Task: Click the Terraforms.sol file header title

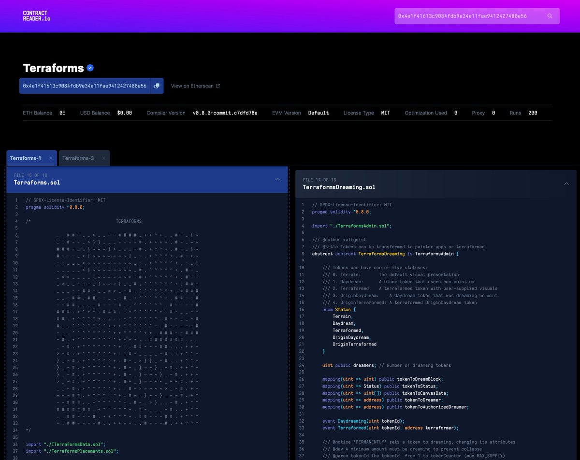Action: coord(37,183)
